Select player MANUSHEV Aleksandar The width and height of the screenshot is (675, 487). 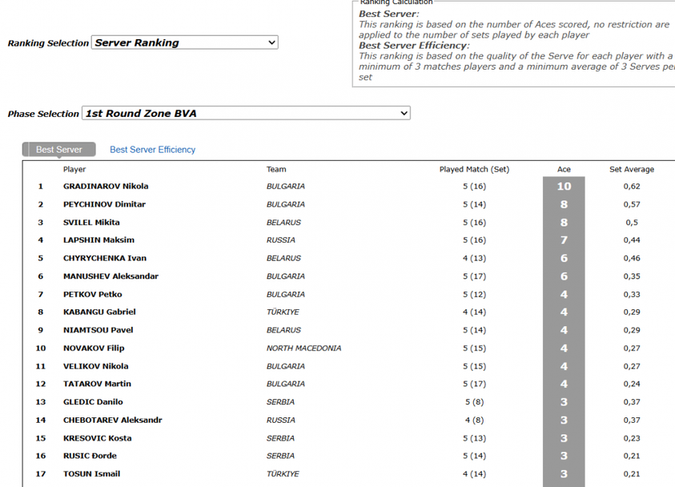(111, 276)
